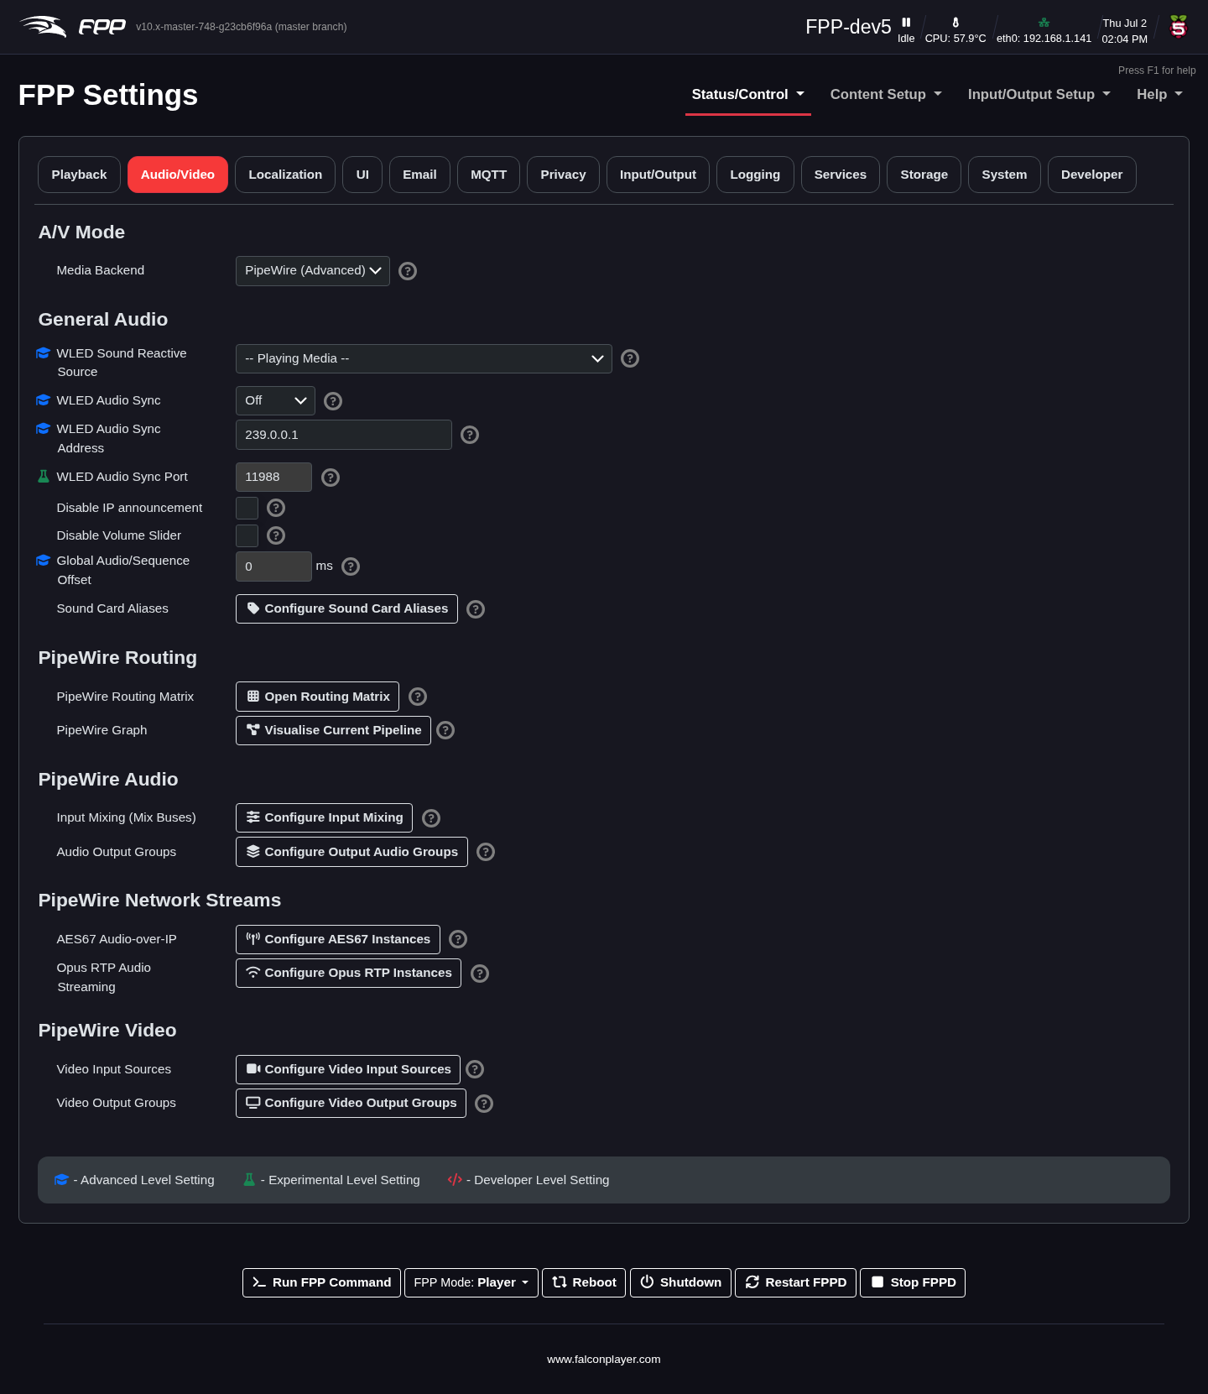The height and width of the screenshot is (1394, 1208).
Task: Switch to the Playback tab
Action: click(79, 175)
